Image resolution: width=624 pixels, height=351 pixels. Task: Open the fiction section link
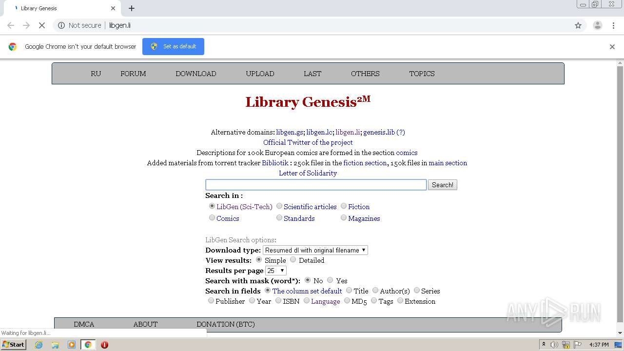(x=365, y=163)
